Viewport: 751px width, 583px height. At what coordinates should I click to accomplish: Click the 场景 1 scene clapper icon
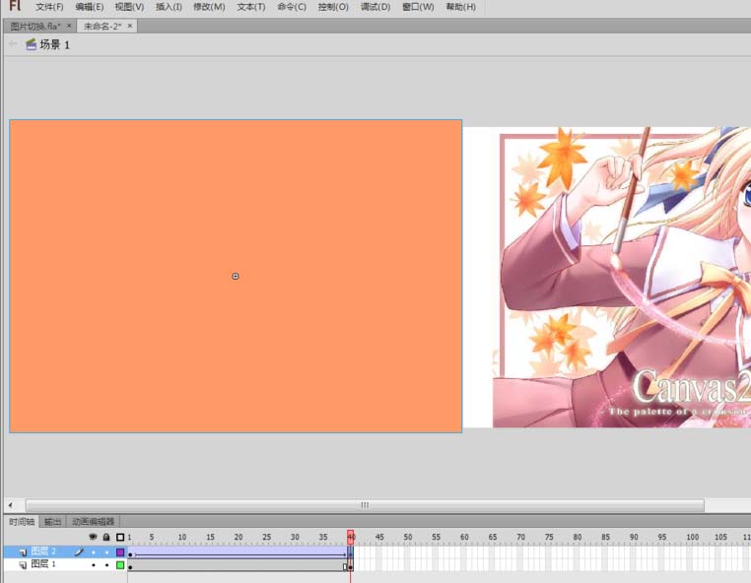[31, 44]
